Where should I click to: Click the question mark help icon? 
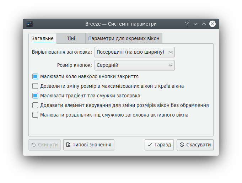[x=187, y=24]
